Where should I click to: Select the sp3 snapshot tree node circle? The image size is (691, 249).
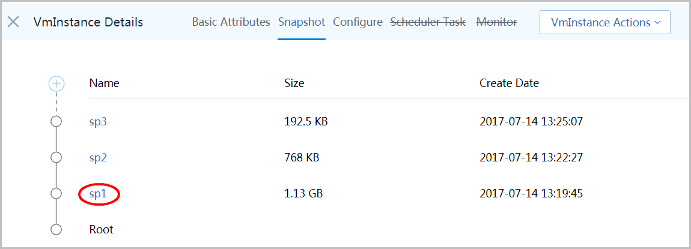[x=56, y=121]
